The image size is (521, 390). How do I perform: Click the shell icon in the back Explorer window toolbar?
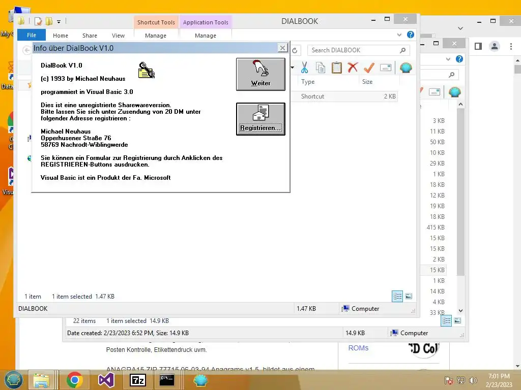(454, 92)
